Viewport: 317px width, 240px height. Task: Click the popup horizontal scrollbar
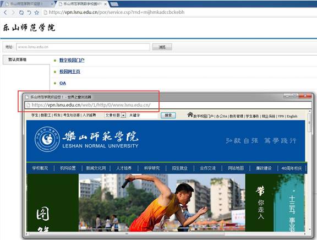tap(127, 234)
